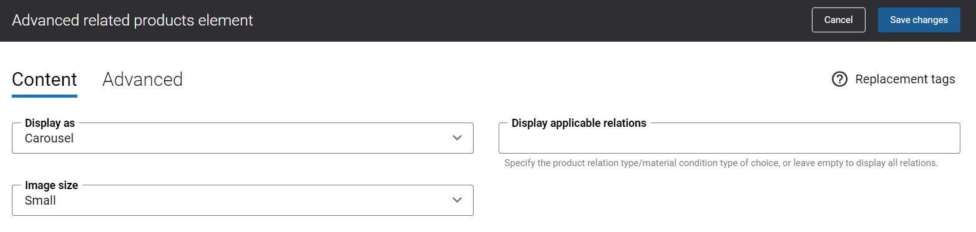Image resolution: width=976 pixels, height=232 pixels.
Task: Select the Small value text
Action: [x=41, y=201]
